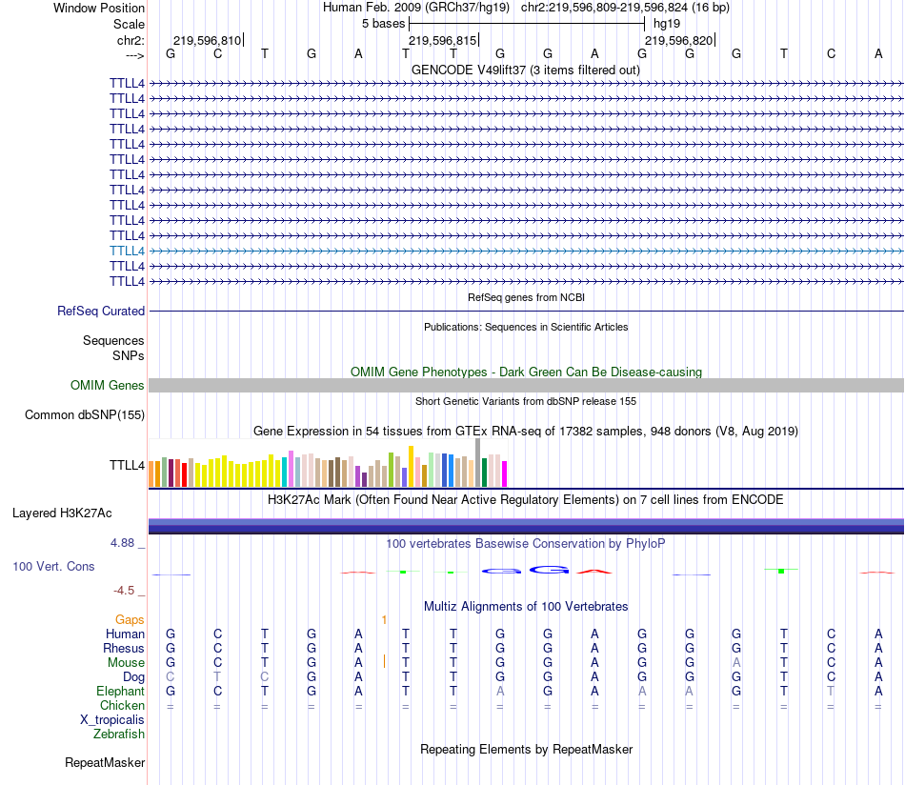Click the chr2: ruler label

[131, 40]
